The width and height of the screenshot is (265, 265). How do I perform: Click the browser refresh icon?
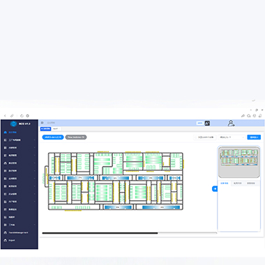(22, 116)
